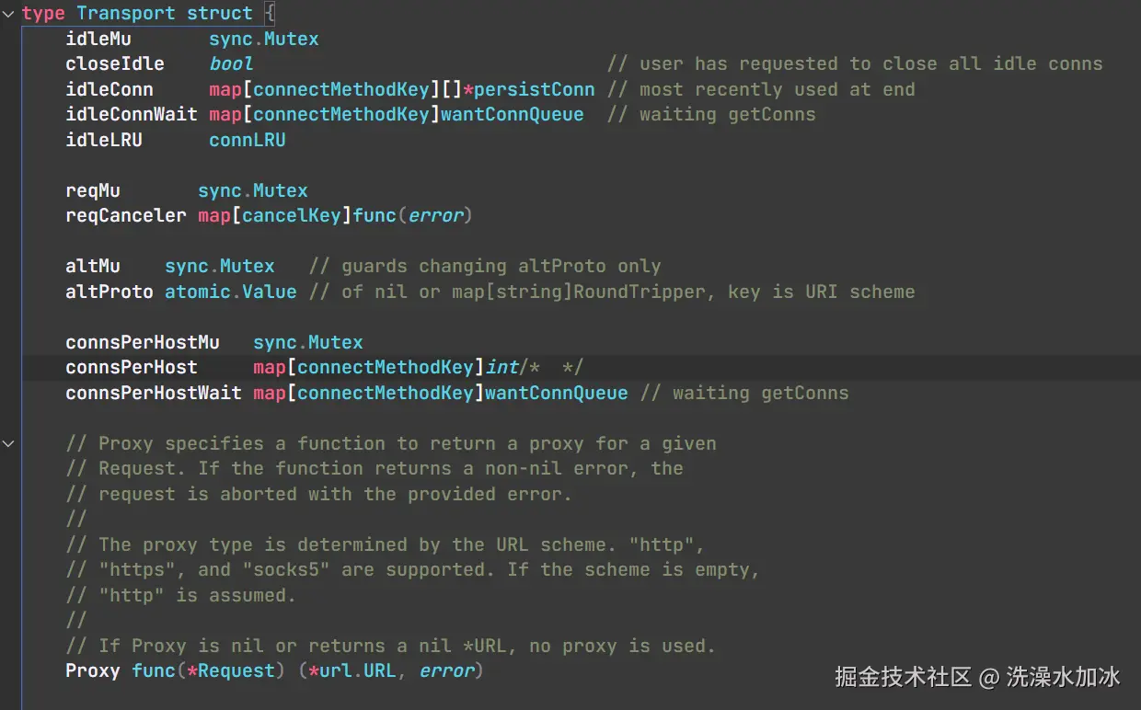Collapse the Transport struct fold arrow

[x=8, y=14]
